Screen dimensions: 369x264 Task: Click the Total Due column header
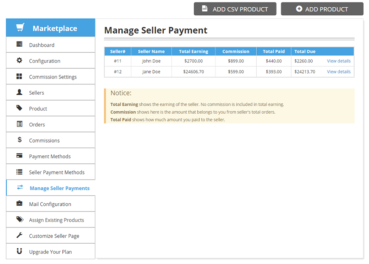pyautogui.click(x=305, y=51)
